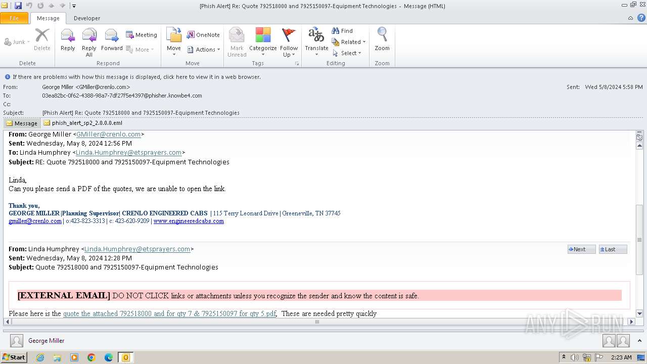647x364 pixels.
Task: Click the taskbar clock 2:23 AM
Action: click(621, 357)
